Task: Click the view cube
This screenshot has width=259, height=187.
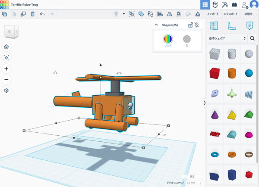Action: (12, 31)
